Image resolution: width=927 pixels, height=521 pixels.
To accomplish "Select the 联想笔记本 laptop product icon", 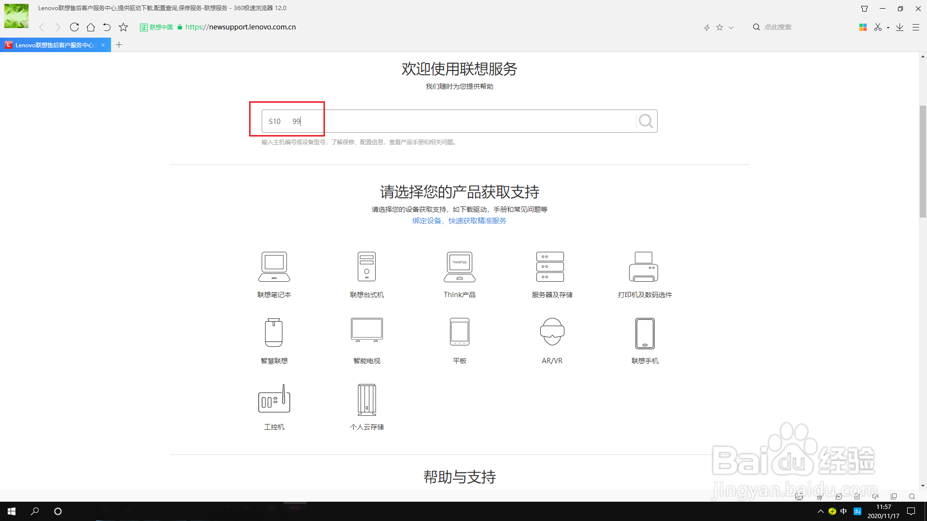I will pyautogui.click(x=274, y=267).
